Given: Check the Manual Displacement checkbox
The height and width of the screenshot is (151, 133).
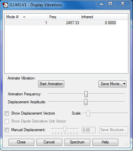Looking at the screenshot, I should point(7,130).
